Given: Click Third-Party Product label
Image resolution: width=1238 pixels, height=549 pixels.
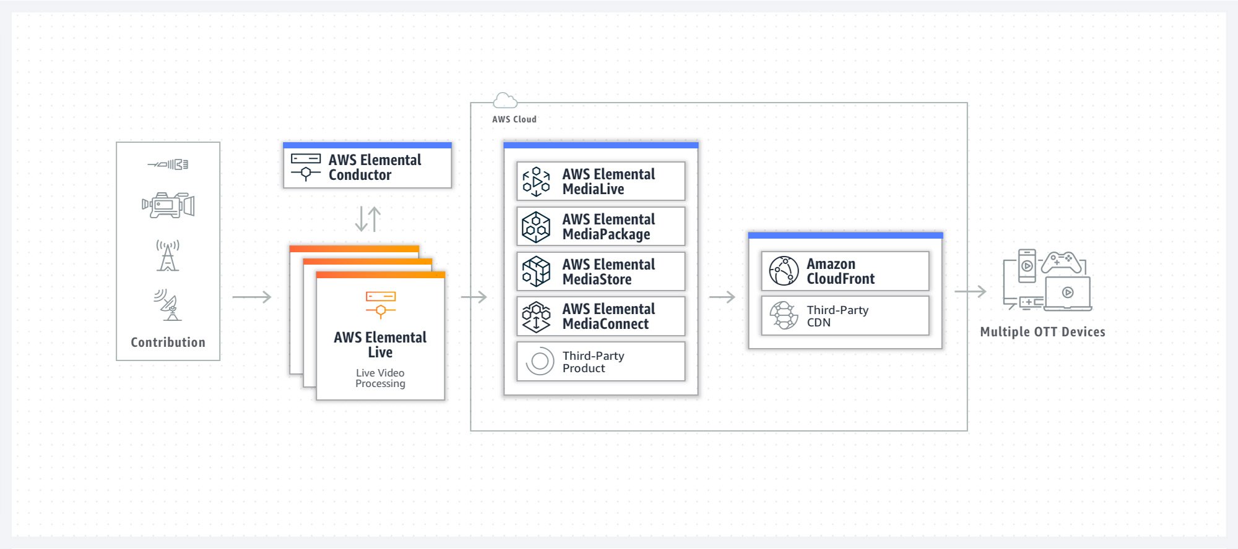Looking at the screenshot, I should coord(593,362).
